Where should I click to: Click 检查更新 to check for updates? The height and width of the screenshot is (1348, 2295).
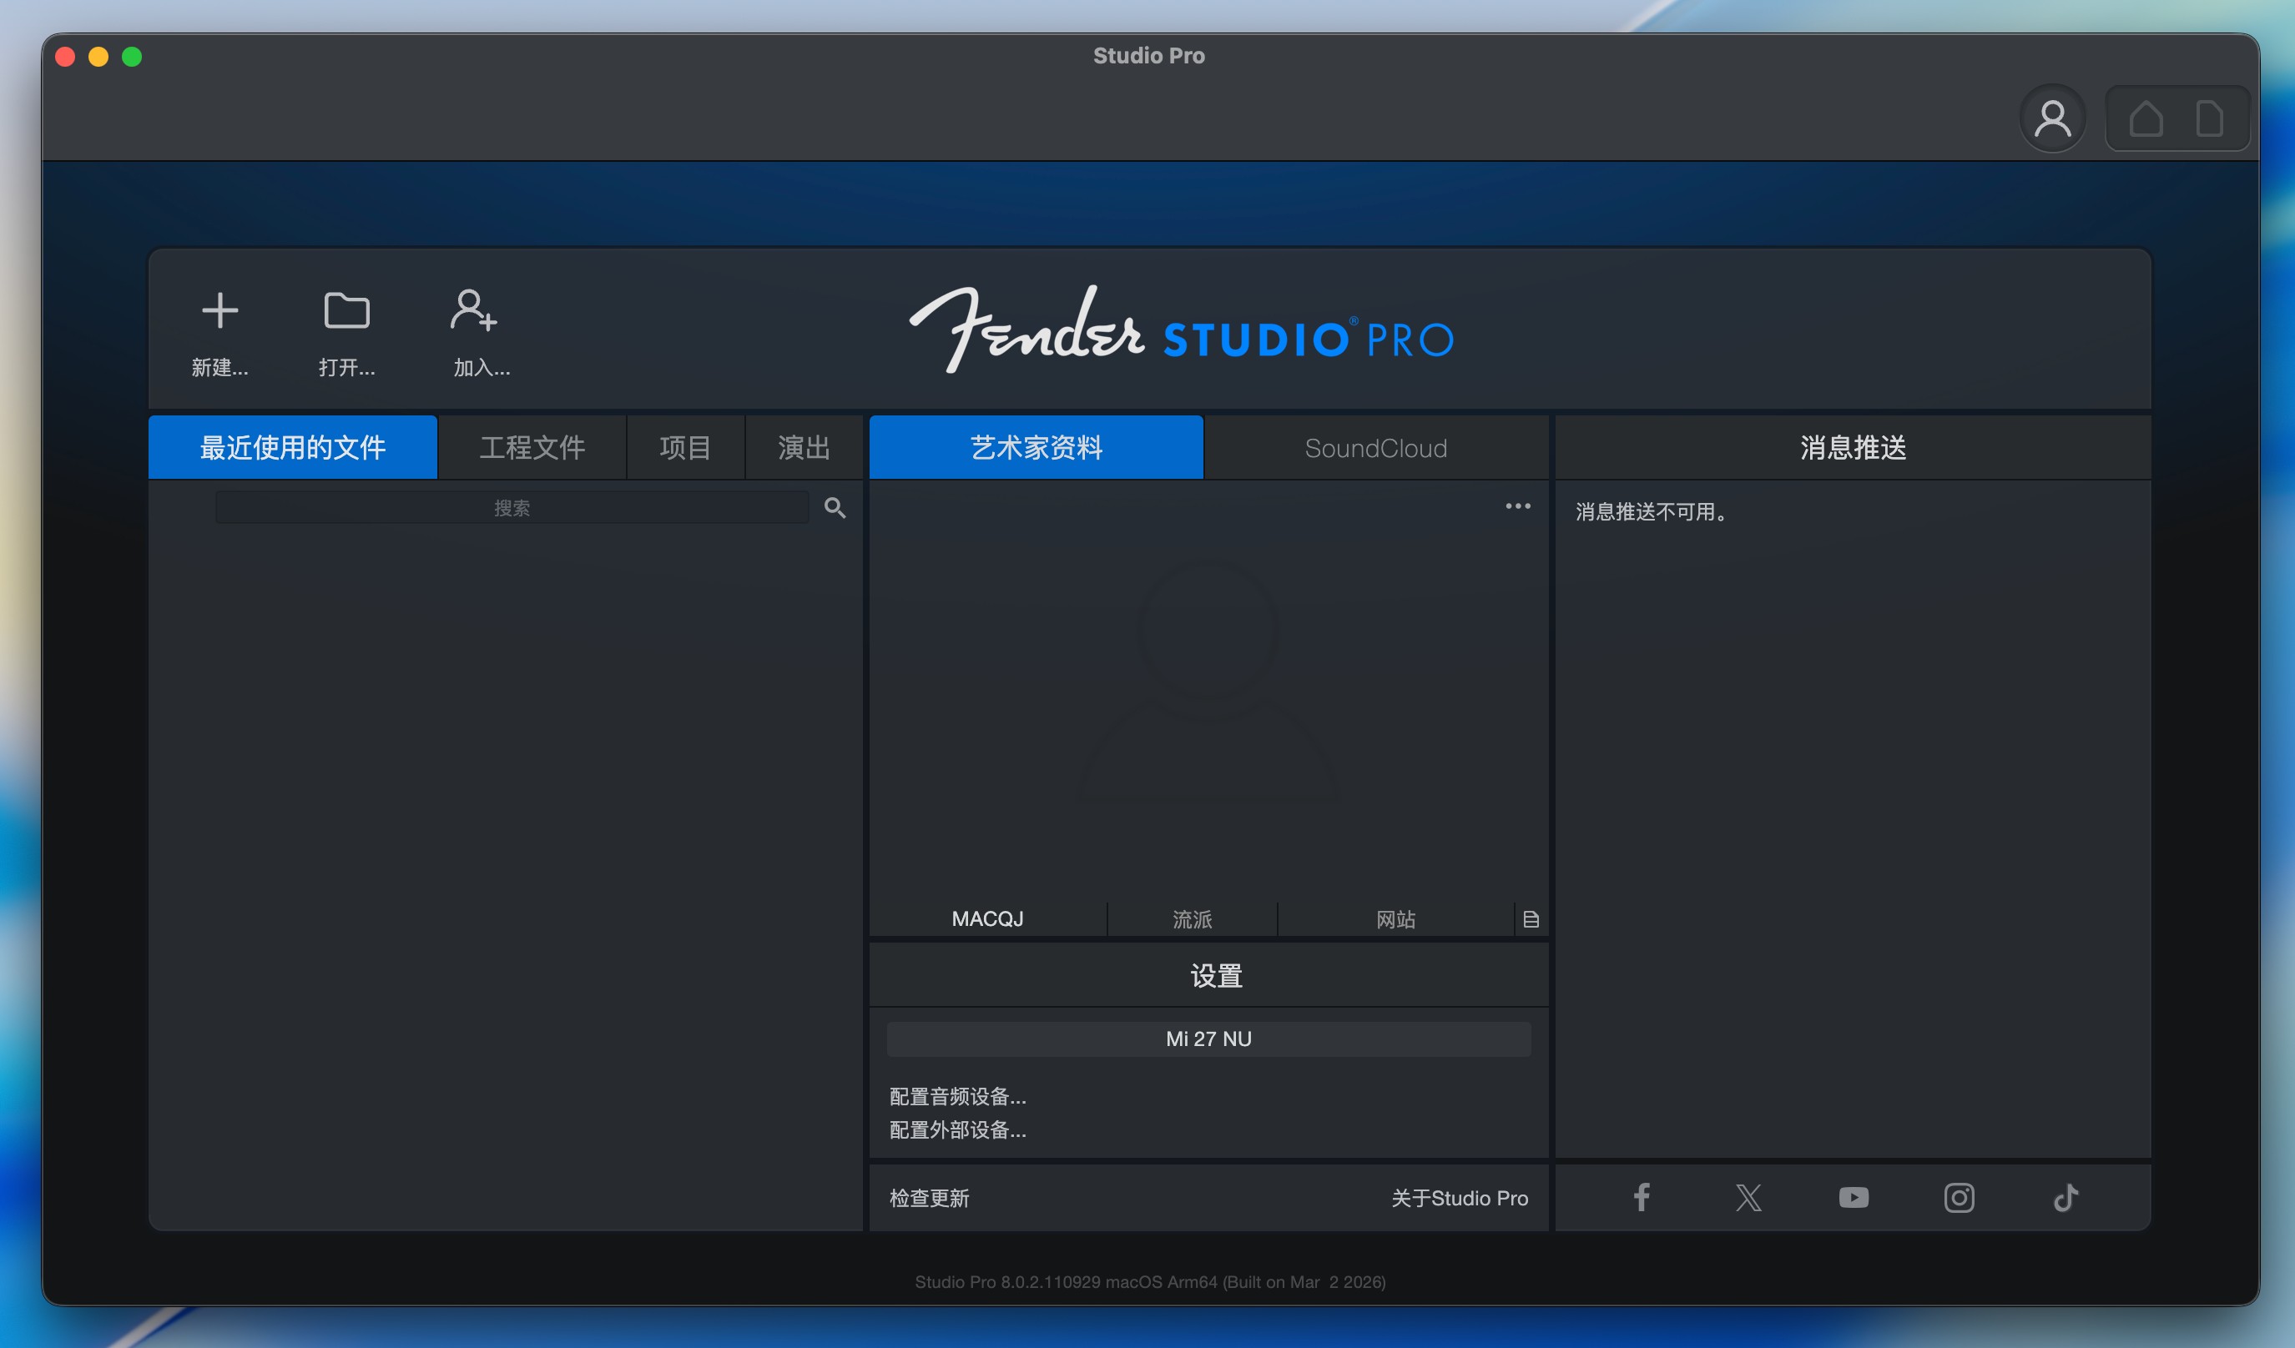tap(929, 1198)
